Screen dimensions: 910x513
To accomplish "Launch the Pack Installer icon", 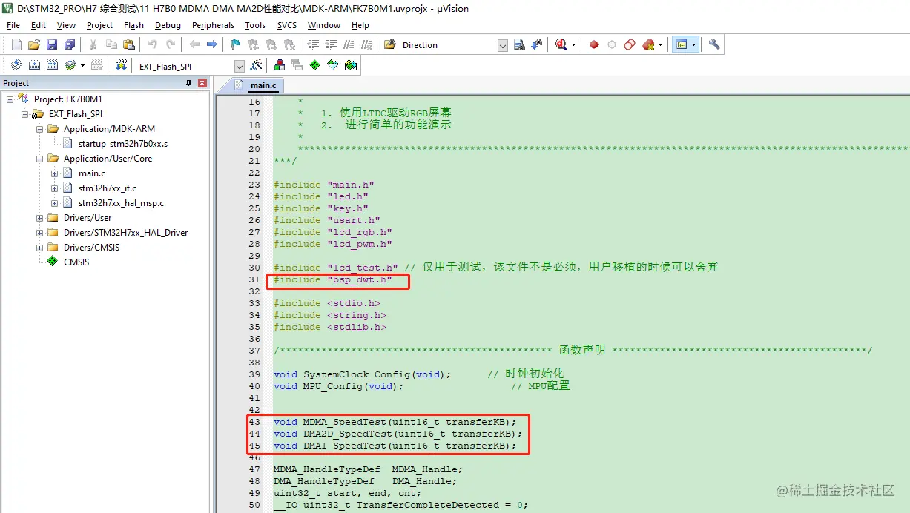I will point(351,65).
